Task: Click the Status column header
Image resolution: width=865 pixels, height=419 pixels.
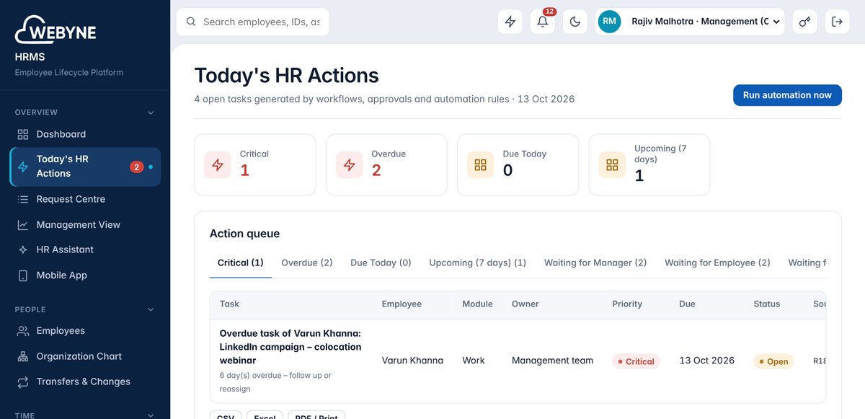Action: [x=767, y=304]
